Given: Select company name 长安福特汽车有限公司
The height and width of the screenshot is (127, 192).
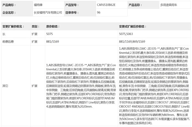Looking at the screenshot, I should (x=48, y=13).
